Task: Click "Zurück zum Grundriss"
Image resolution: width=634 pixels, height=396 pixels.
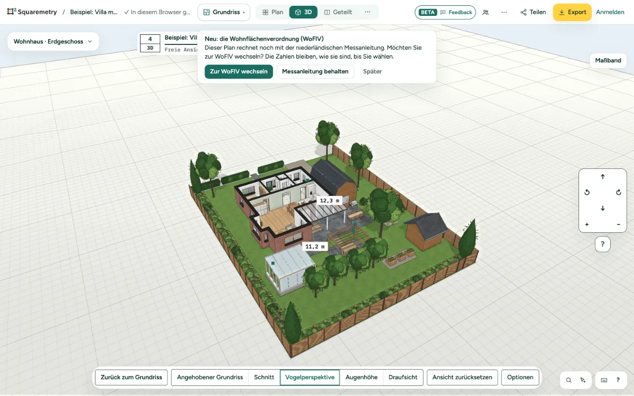Action: [x=132, y=377]
